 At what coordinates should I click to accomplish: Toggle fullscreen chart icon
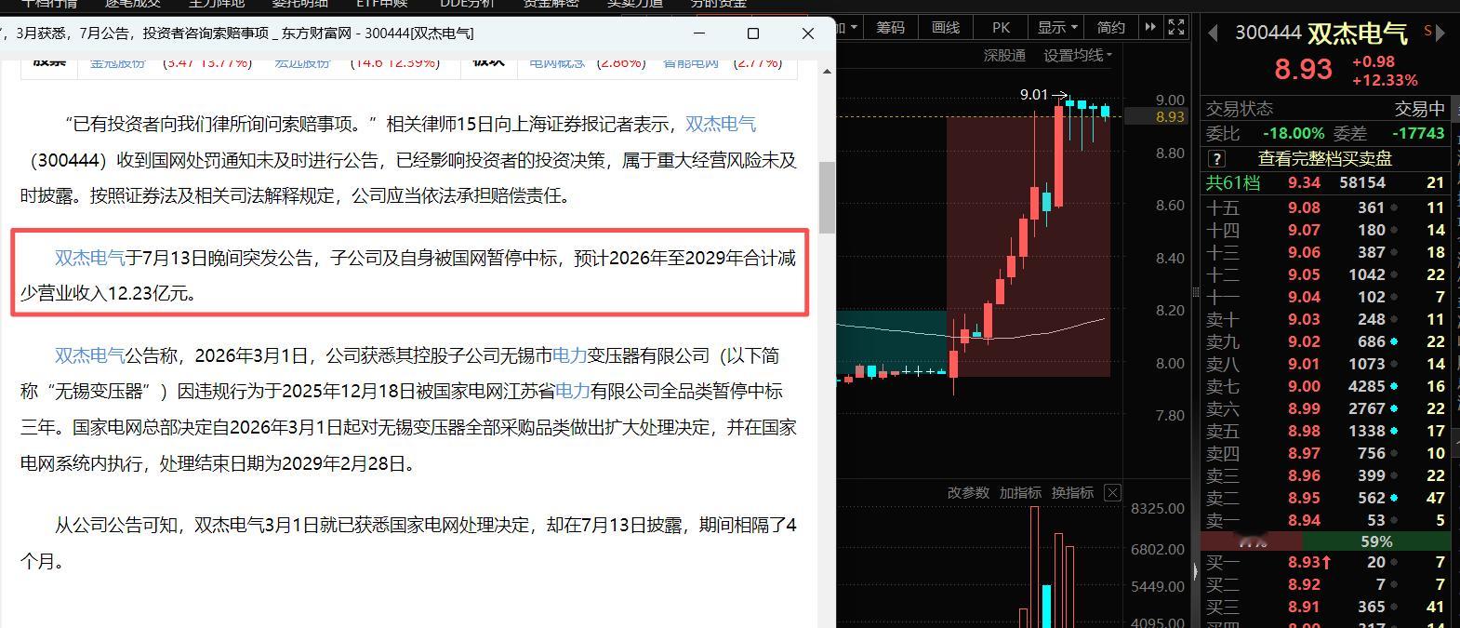pos(1176,28)
